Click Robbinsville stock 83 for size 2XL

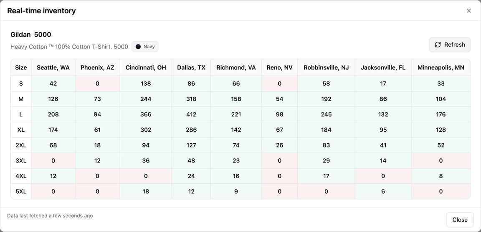click(x=326, y=145)
